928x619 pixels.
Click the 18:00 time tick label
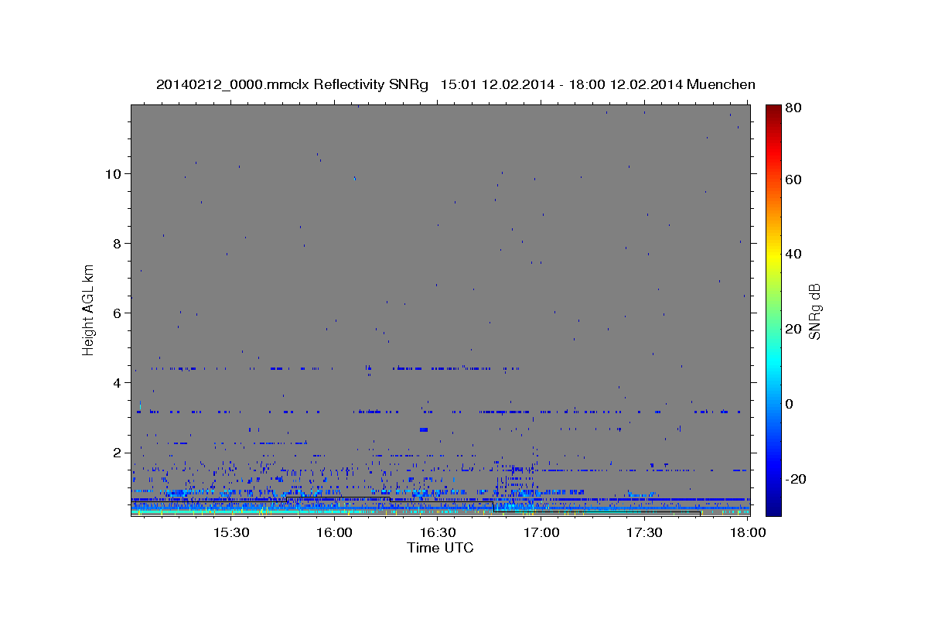[x=748, y=533]
